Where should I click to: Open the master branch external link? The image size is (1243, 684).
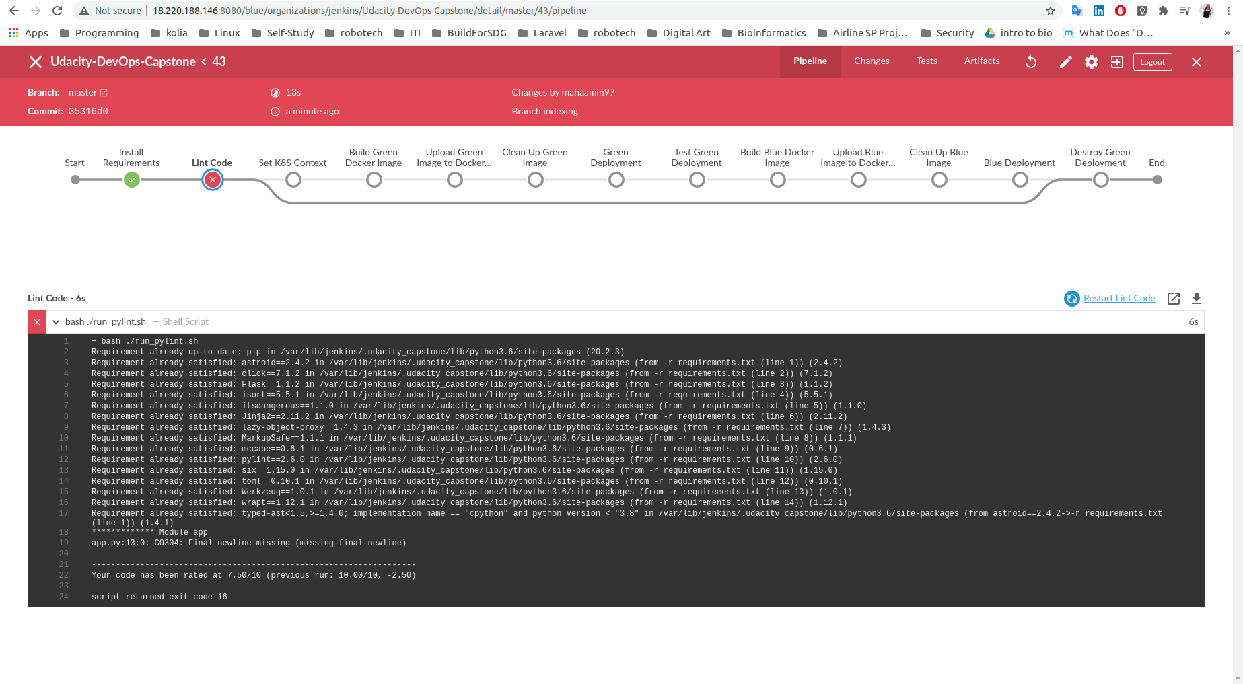[104, 93]
